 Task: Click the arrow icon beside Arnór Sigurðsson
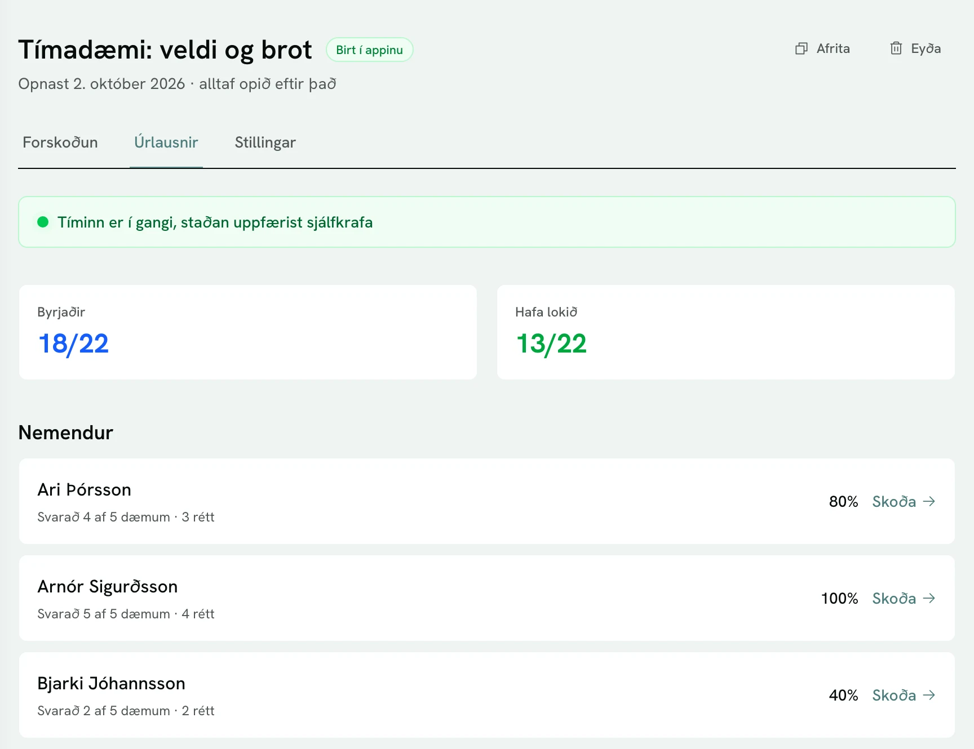click(929, 598)
